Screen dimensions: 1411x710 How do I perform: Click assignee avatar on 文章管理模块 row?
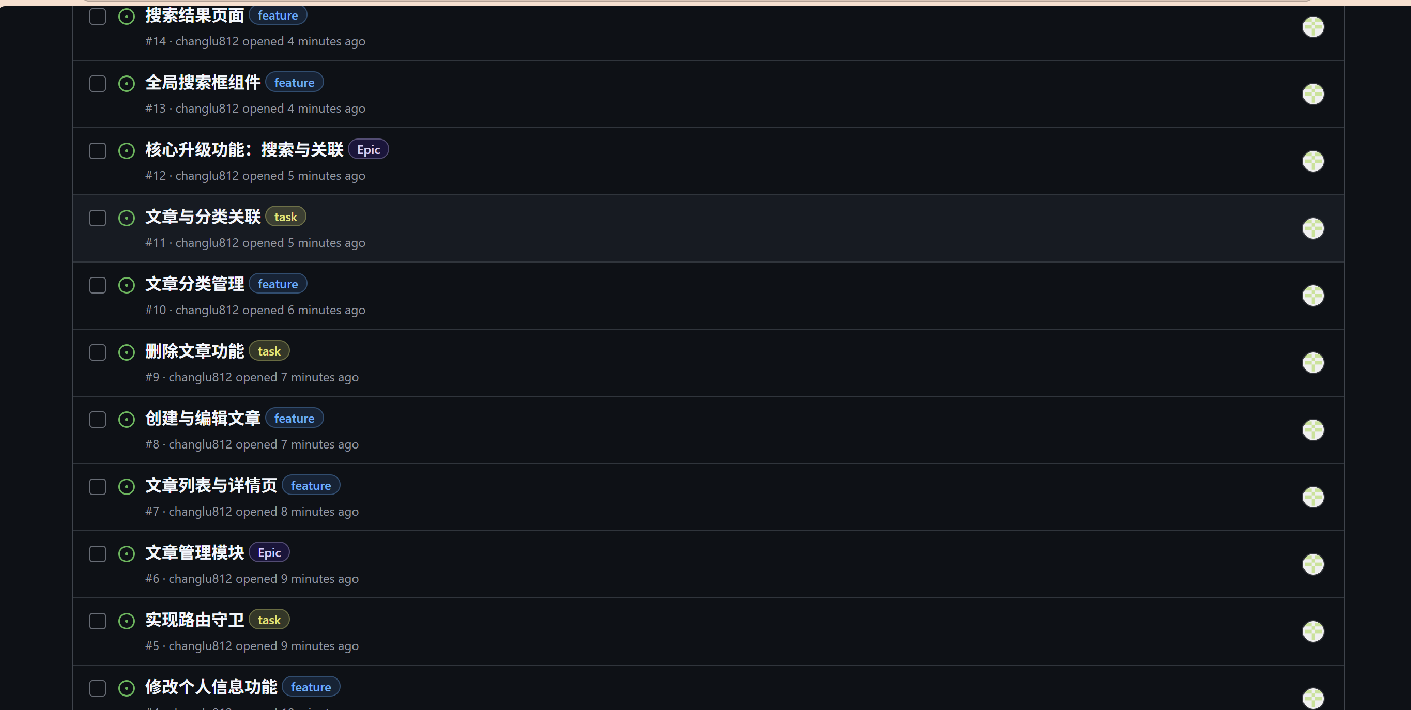tap(1312, 564)
